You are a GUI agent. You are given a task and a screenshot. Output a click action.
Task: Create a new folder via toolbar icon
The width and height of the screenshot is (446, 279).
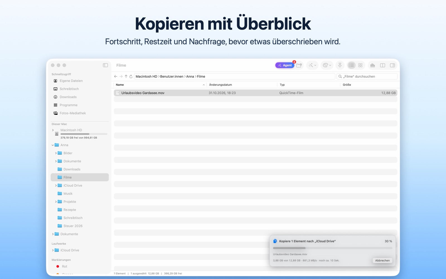299,65
